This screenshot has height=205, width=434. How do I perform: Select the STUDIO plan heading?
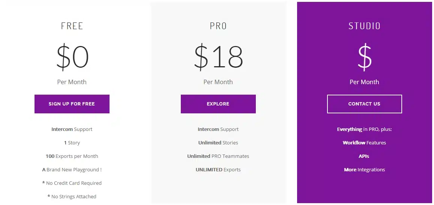pyautogui.click(x=364, y=26)
